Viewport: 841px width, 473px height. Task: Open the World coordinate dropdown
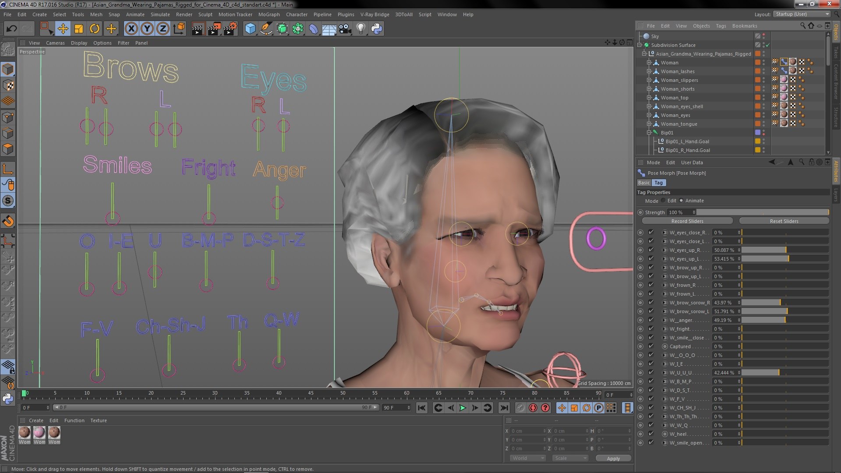coord(528,458)
